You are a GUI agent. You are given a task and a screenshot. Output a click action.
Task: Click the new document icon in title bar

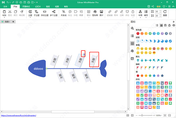pos(17,2)
